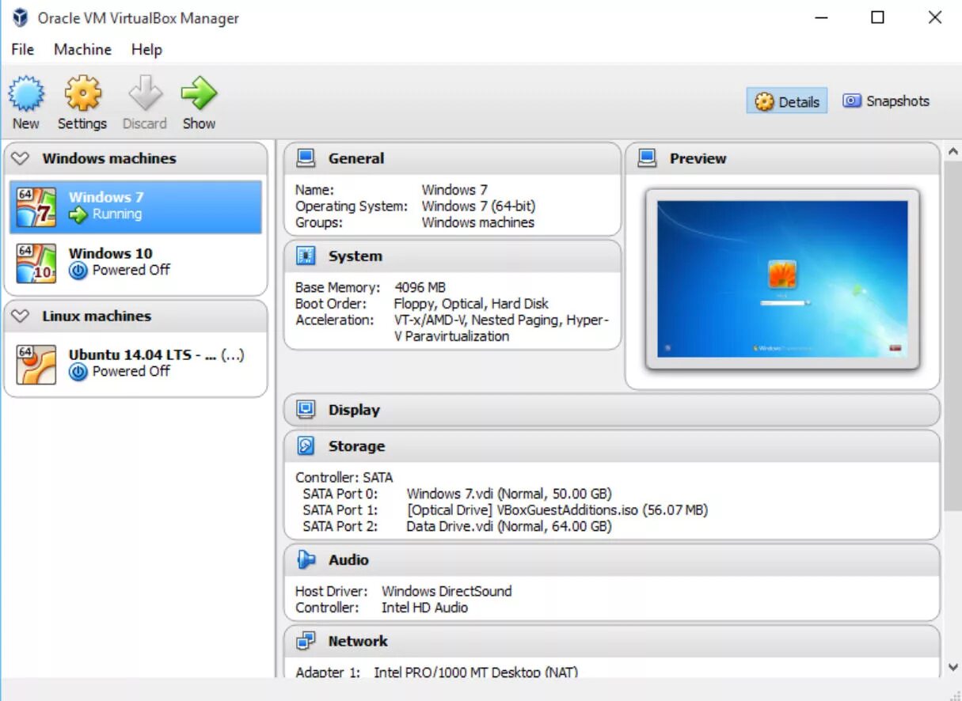
Task: Click the Windows machines group header
Action: click(x=135, y=158)
